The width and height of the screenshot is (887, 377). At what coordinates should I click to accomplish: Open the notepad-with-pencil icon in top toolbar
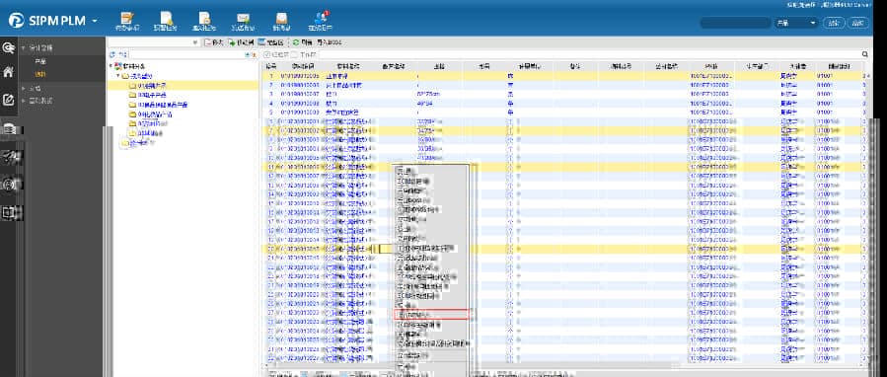coord(128,18)
